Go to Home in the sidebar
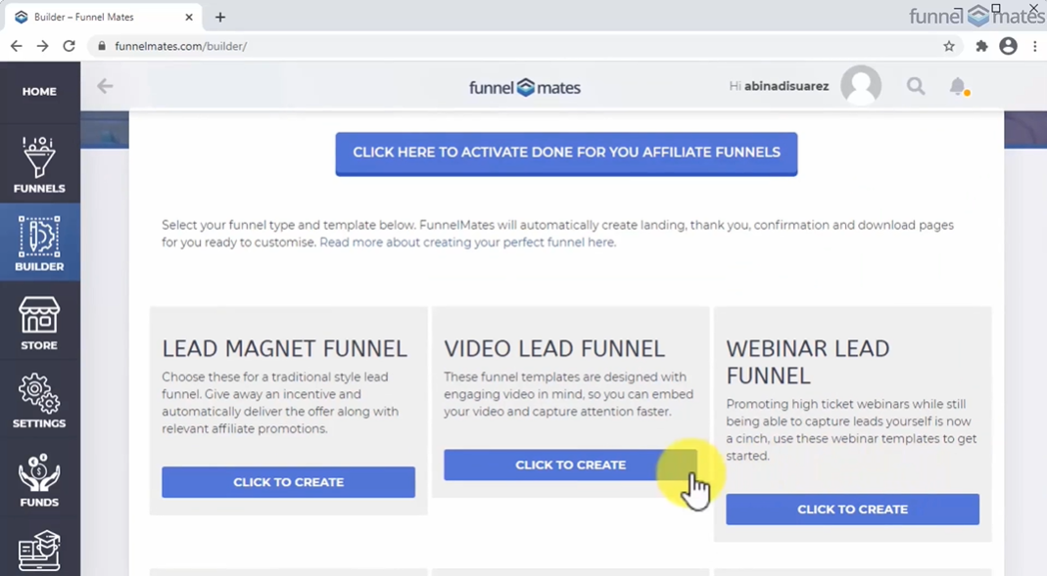Image resolution: width=1047 pixels, height=576 pixels. pyautogui.click(x=39, y=92)
